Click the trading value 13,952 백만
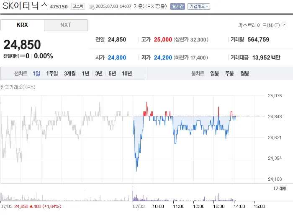This screenshot has height=216, width=293. click(266, 57)
